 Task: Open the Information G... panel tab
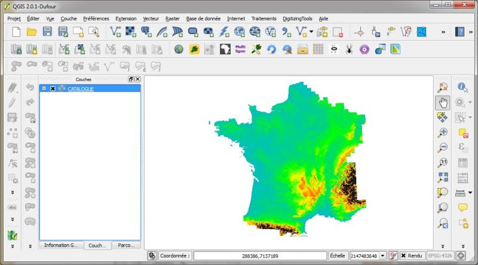coord(61,245)
